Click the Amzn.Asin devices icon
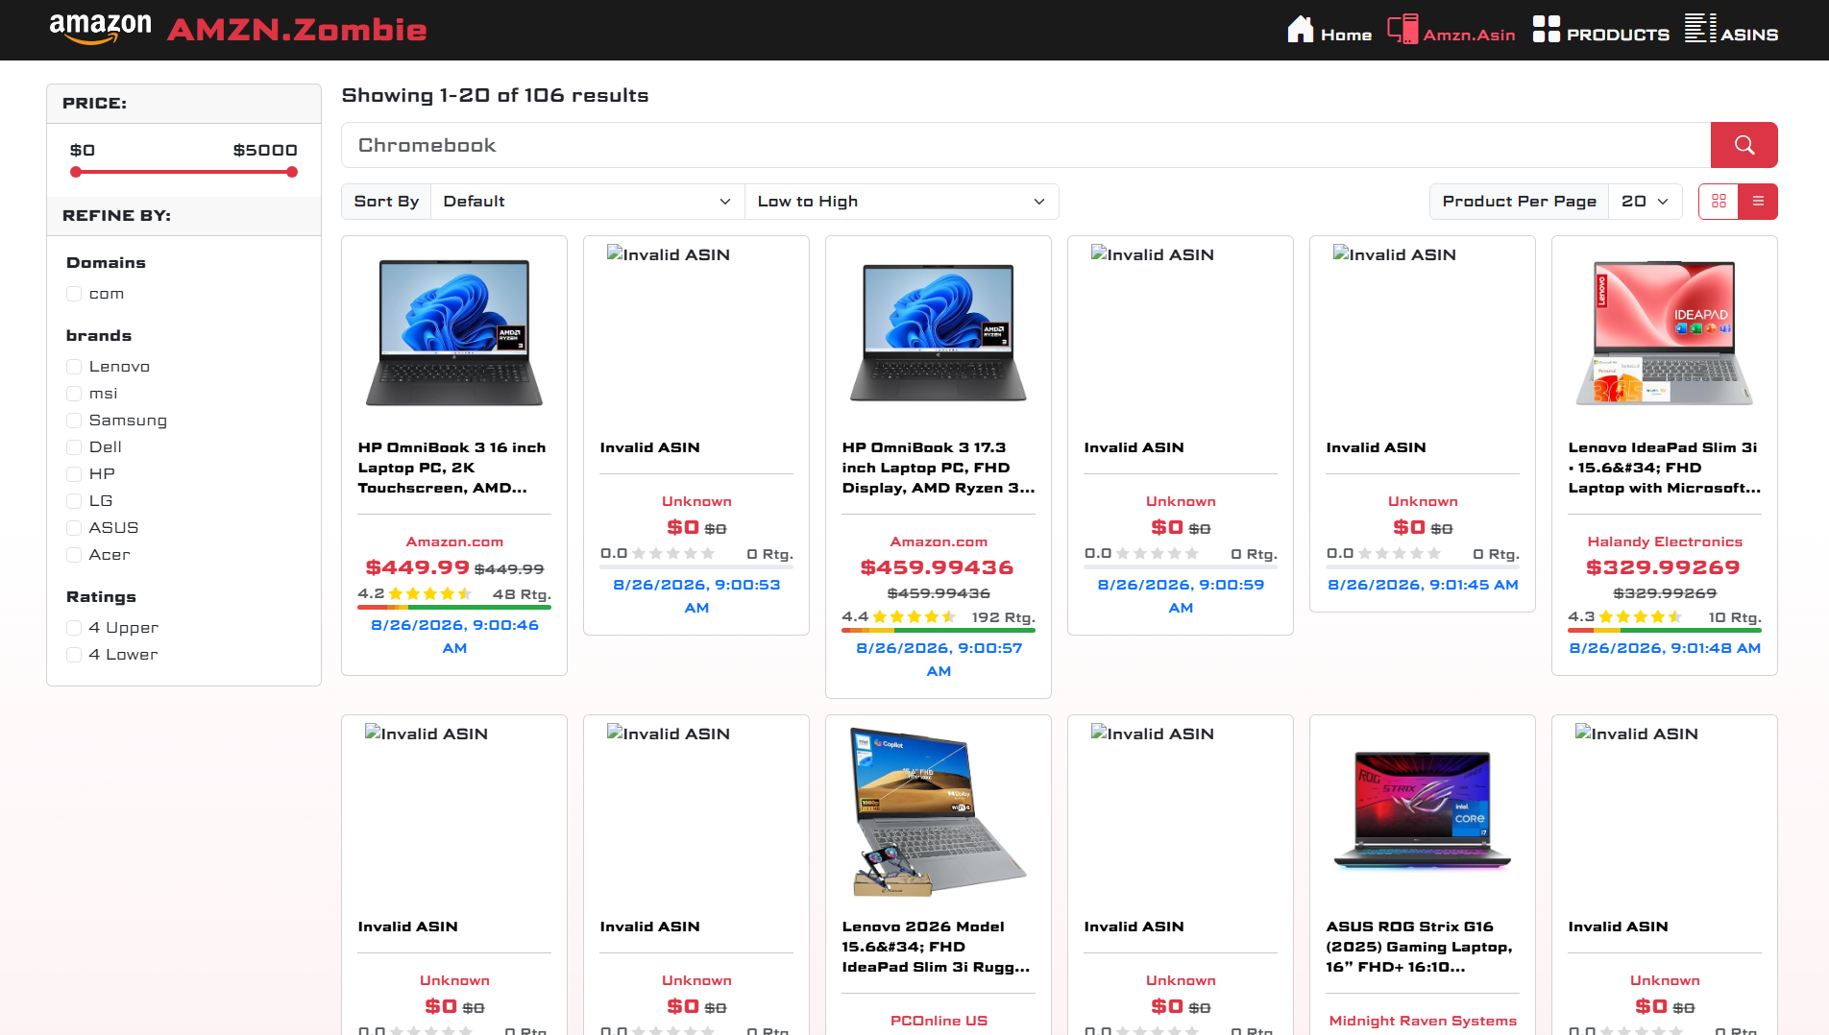 point(1402,29)
